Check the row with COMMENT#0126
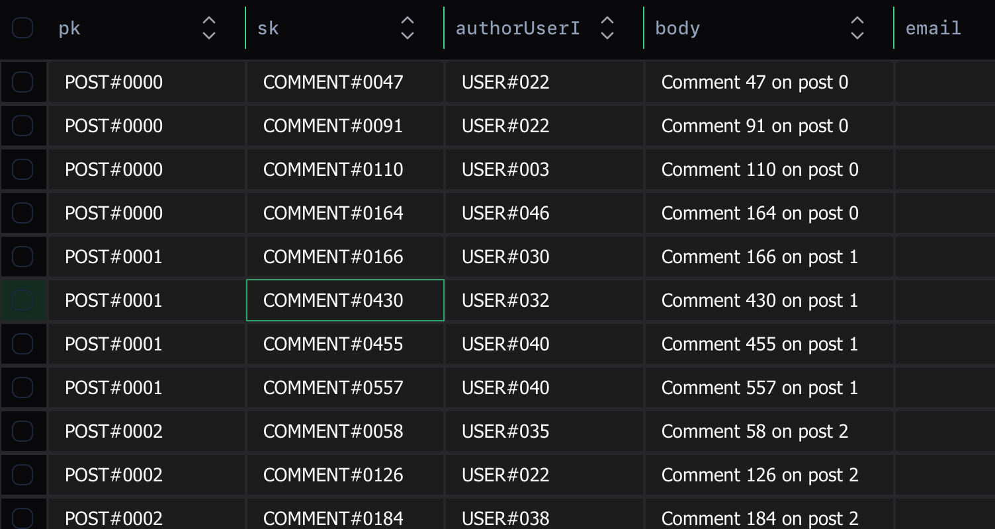 (x=22, y=475)
